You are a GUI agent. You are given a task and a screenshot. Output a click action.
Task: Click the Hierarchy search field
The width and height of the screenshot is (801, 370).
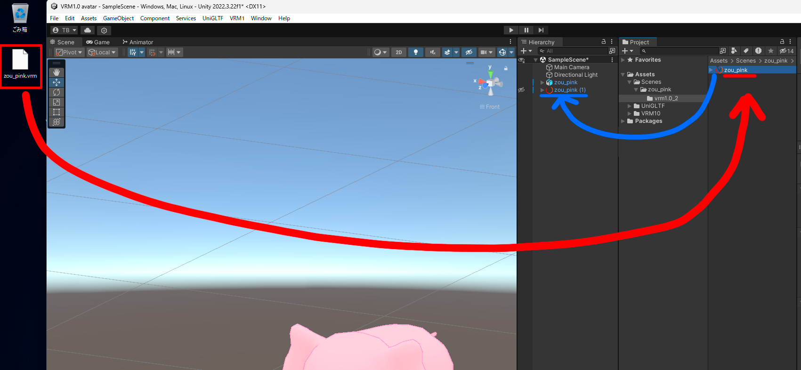(574, 51)
